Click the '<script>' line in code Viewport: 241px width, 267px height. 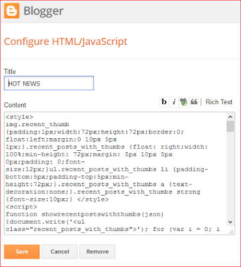pyautogui.click(x=21, y=207)
